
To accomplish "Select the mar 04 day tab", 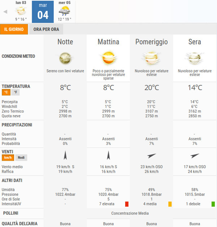I will tap(43, 12).
